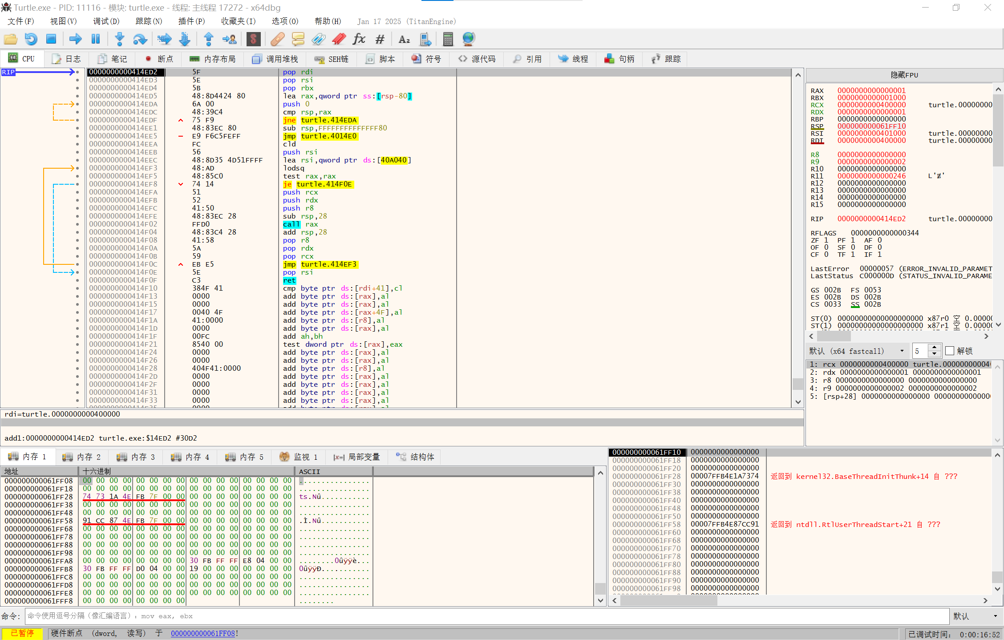Switch to the SEH链 tab
Viewport: 1004px width, 640px height.
pos(332,59)
